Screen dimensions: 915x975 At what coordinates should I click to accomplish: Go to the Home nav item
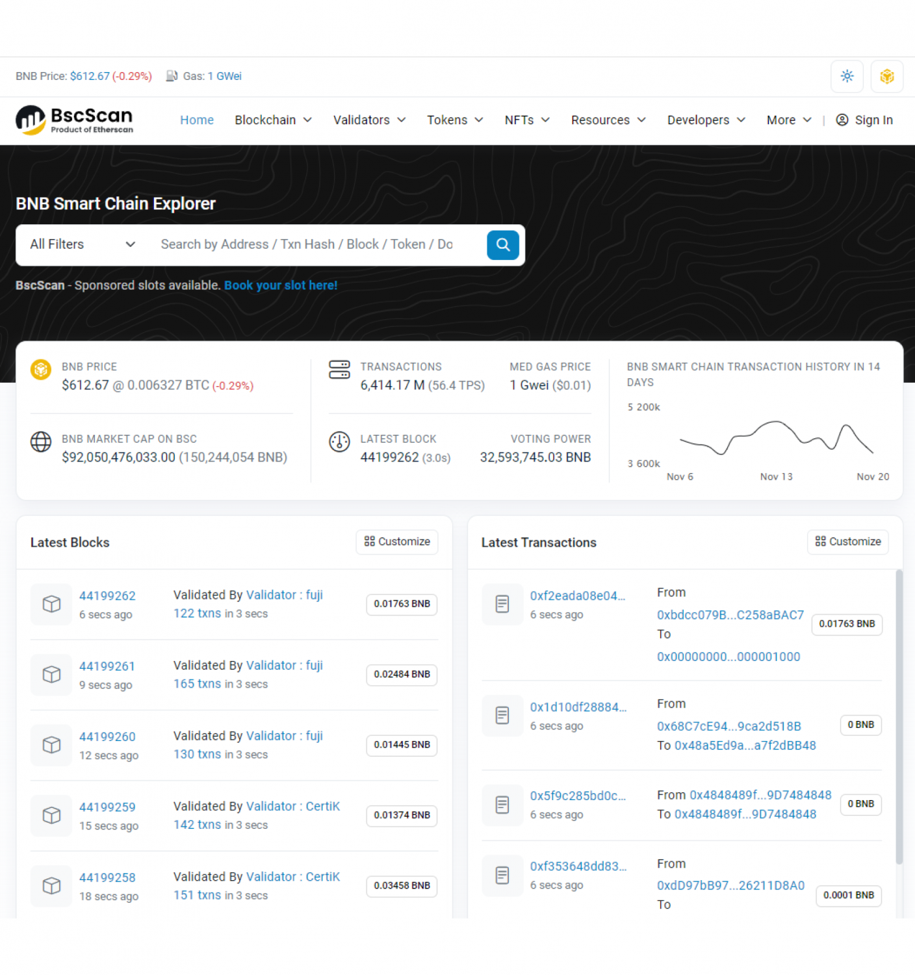coord(197,120)
